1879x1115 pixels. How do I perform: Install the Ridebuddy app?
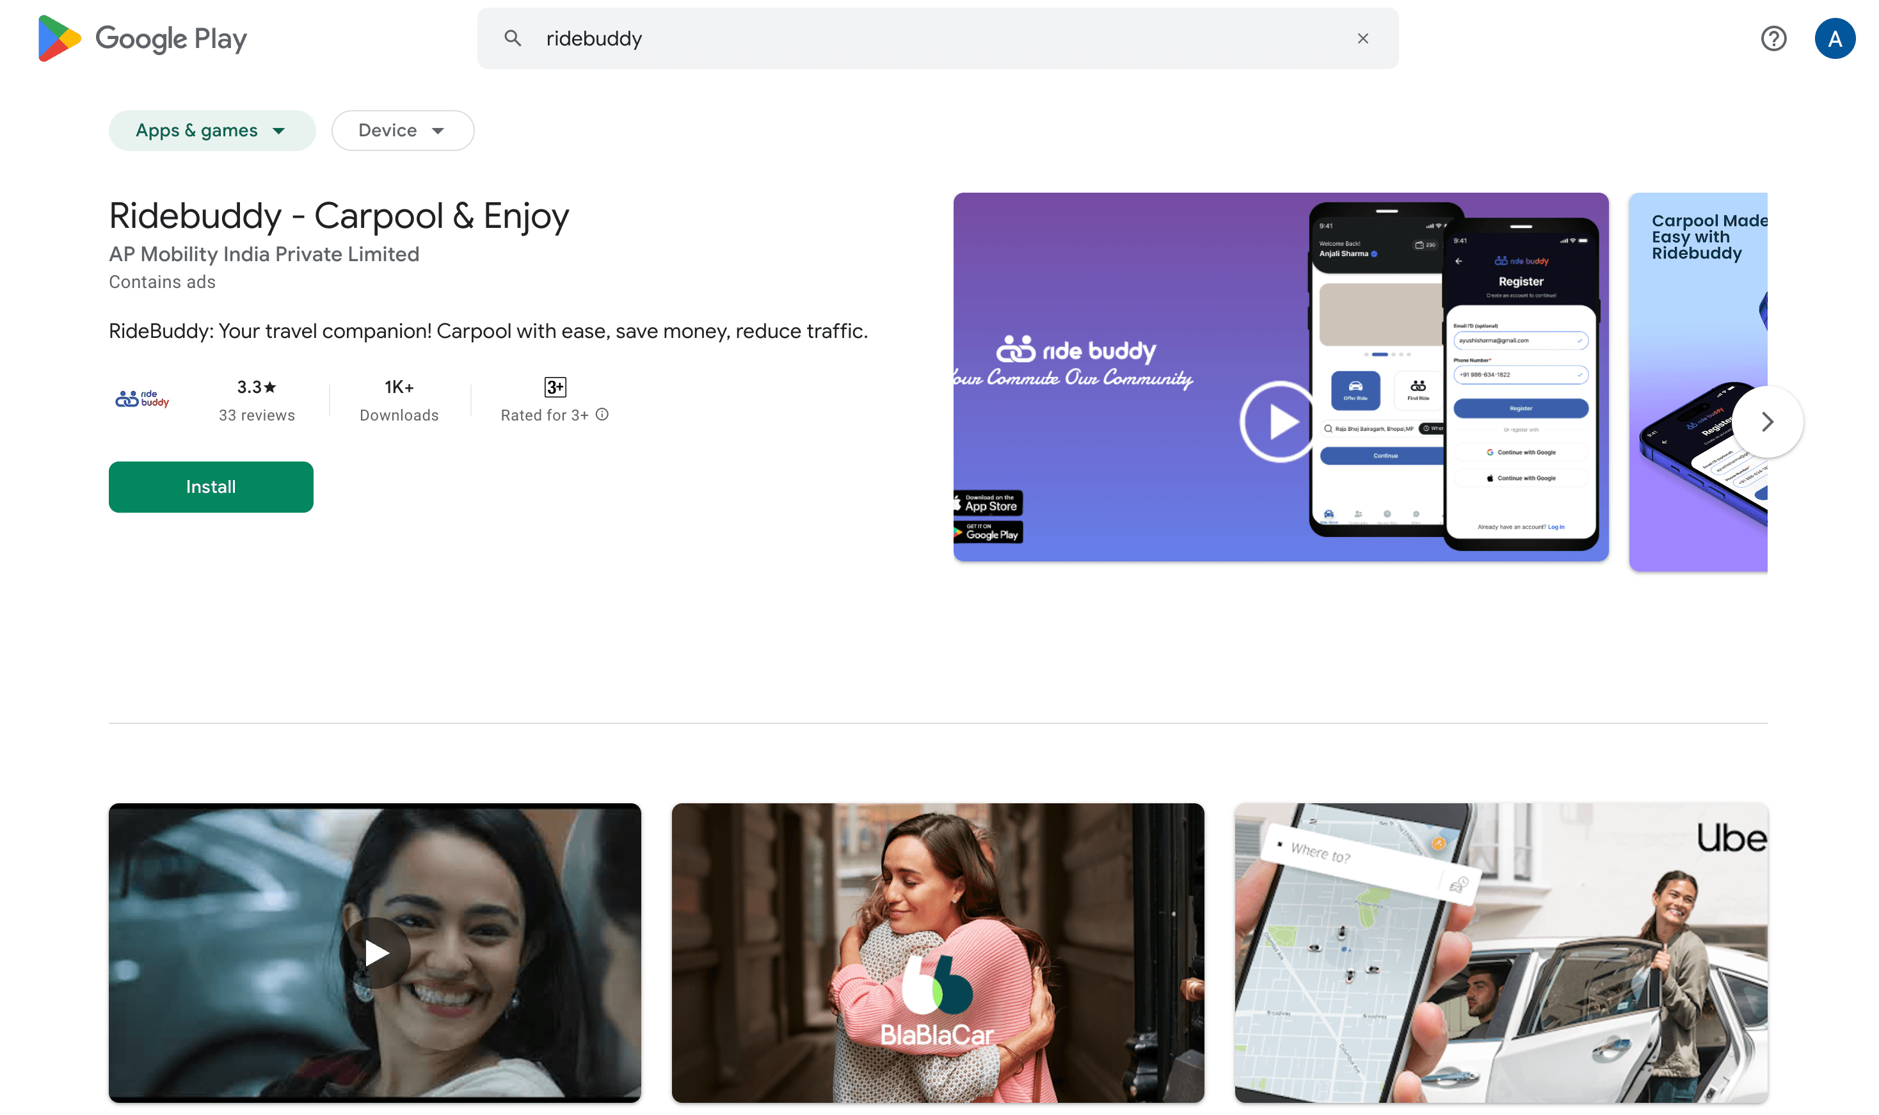coord(211,487)
